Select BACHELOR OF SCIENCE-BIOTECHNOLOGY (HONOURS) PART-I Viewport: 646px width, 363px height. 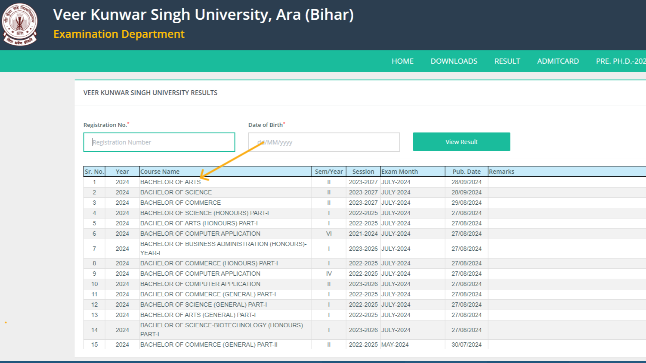[222, 329]
